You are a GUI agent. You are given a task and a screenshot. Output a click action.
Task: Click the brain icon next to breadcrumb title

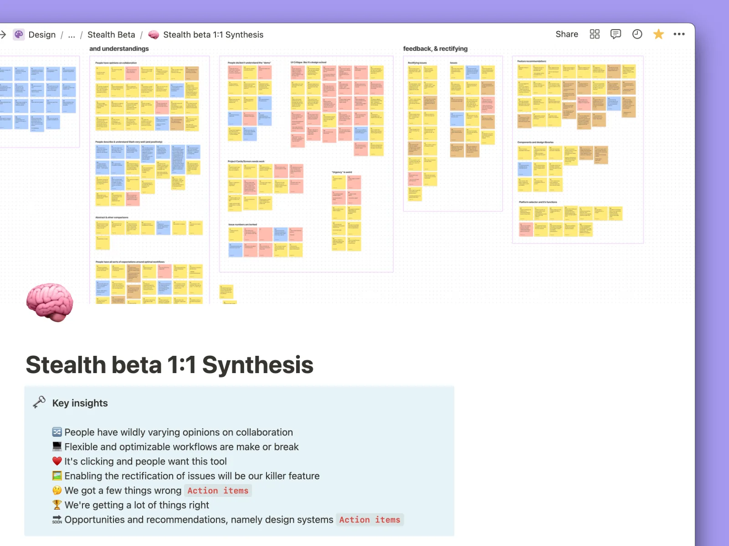point(154,35)
